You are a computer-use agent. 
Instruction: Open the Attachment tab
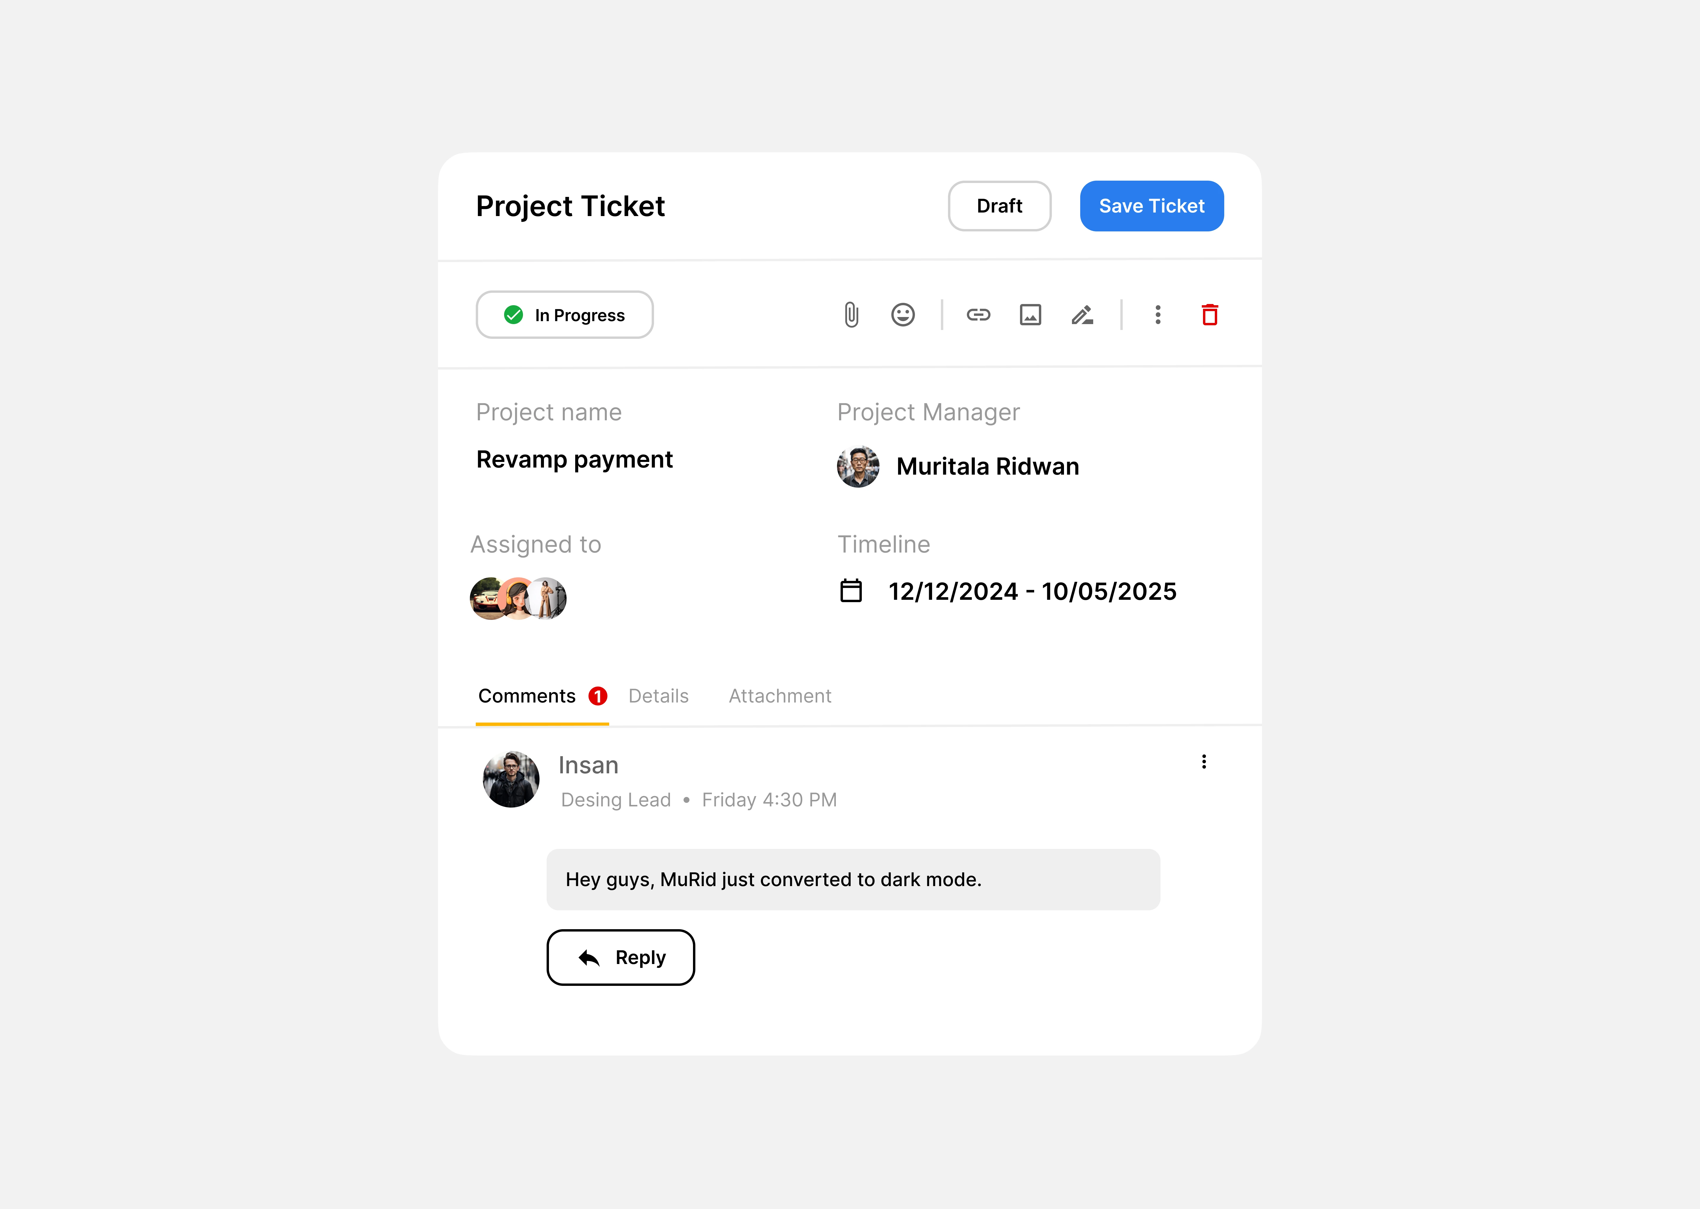pyautogui.click(x=780, y=696)
